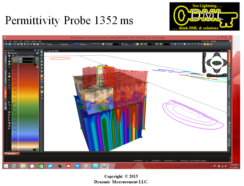Click the color map spectrum thumbnail
The height and width of the screenshot is (186, 244).
[15, 60]
